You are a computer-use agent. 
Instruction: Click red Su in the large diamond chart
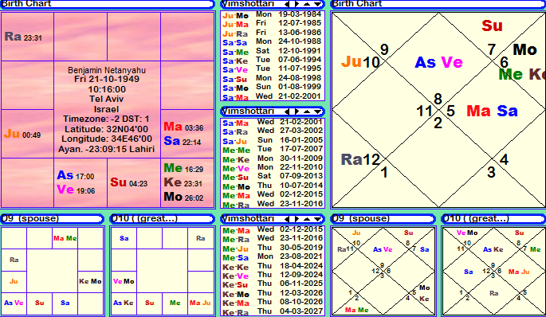tap(492, 25)
